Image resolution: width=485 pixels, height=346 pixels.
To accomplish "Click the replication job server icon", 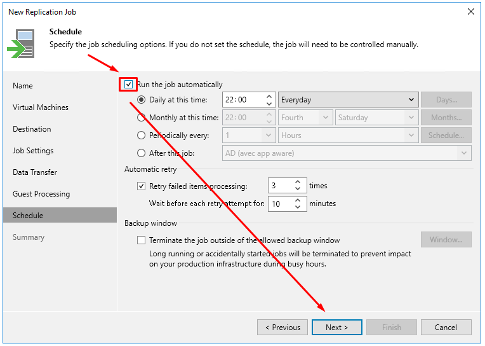I will point(22,43).
